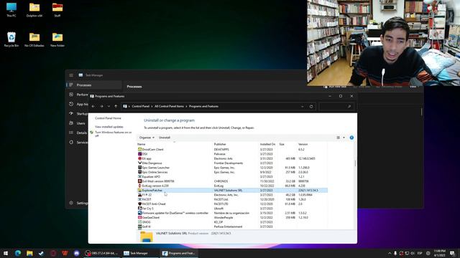The height and width of the screenshot is (258, 460).
Task: Select Far Cry 5 in the list
Action: [232, 209]
